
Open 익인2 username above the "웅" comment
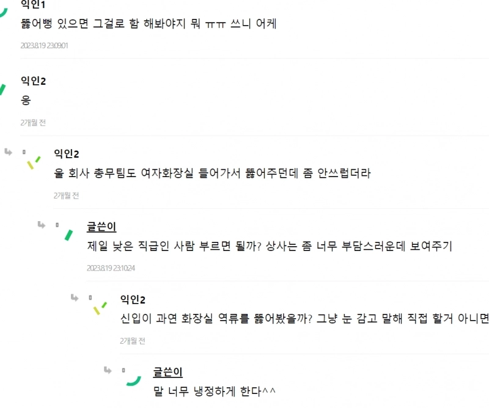pos(33,81)
